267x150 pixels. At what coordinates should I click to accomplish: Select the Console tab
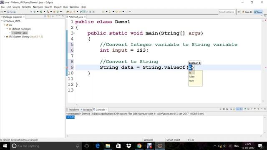(x=100, y=110)
